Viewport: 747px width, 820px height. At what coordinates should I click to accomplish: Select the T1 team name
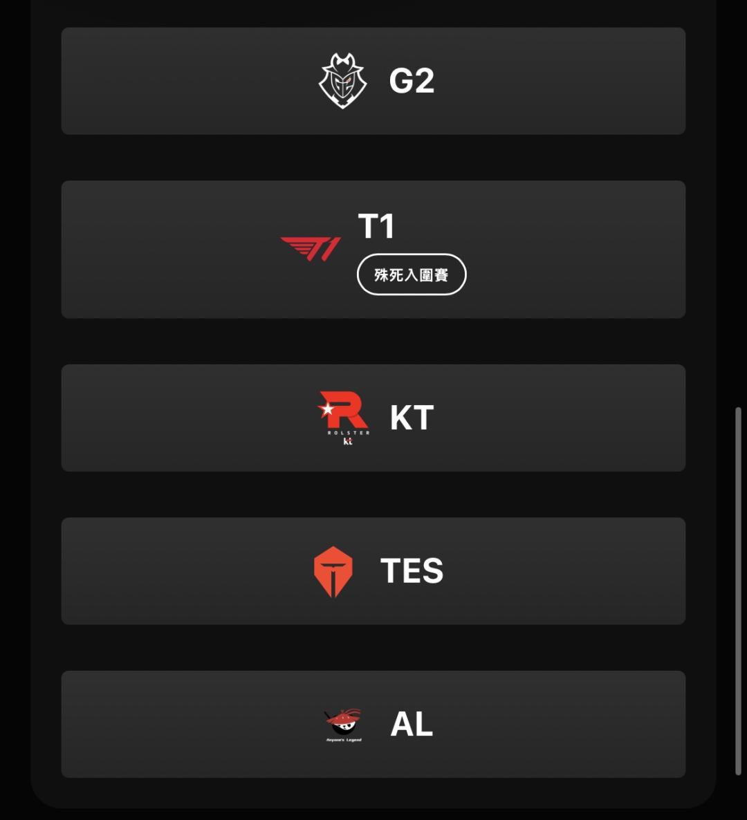click(x=376, y=227)
